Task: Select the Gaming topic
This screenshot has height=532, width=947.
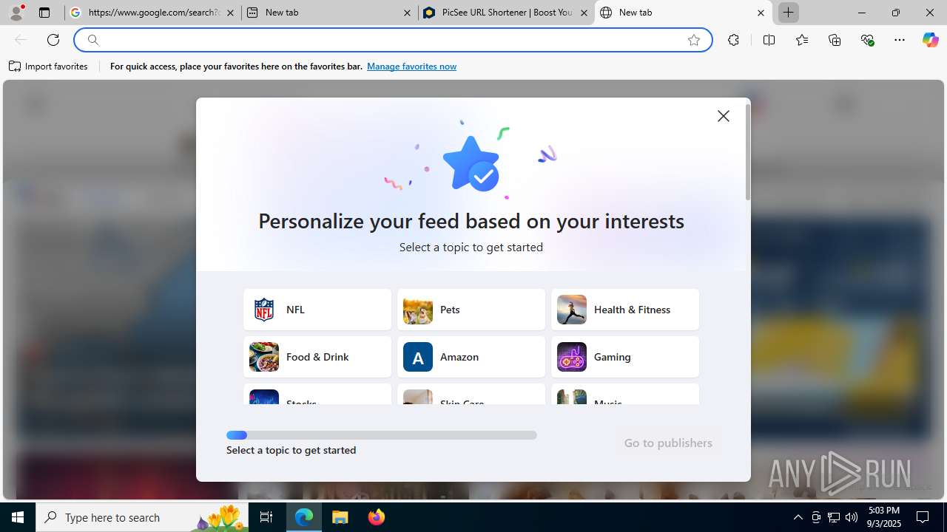Action: pos(625,357)
